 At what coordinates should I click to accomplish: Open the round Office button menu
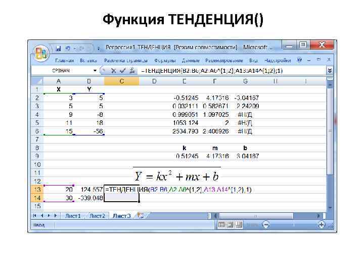click(41, 54)
